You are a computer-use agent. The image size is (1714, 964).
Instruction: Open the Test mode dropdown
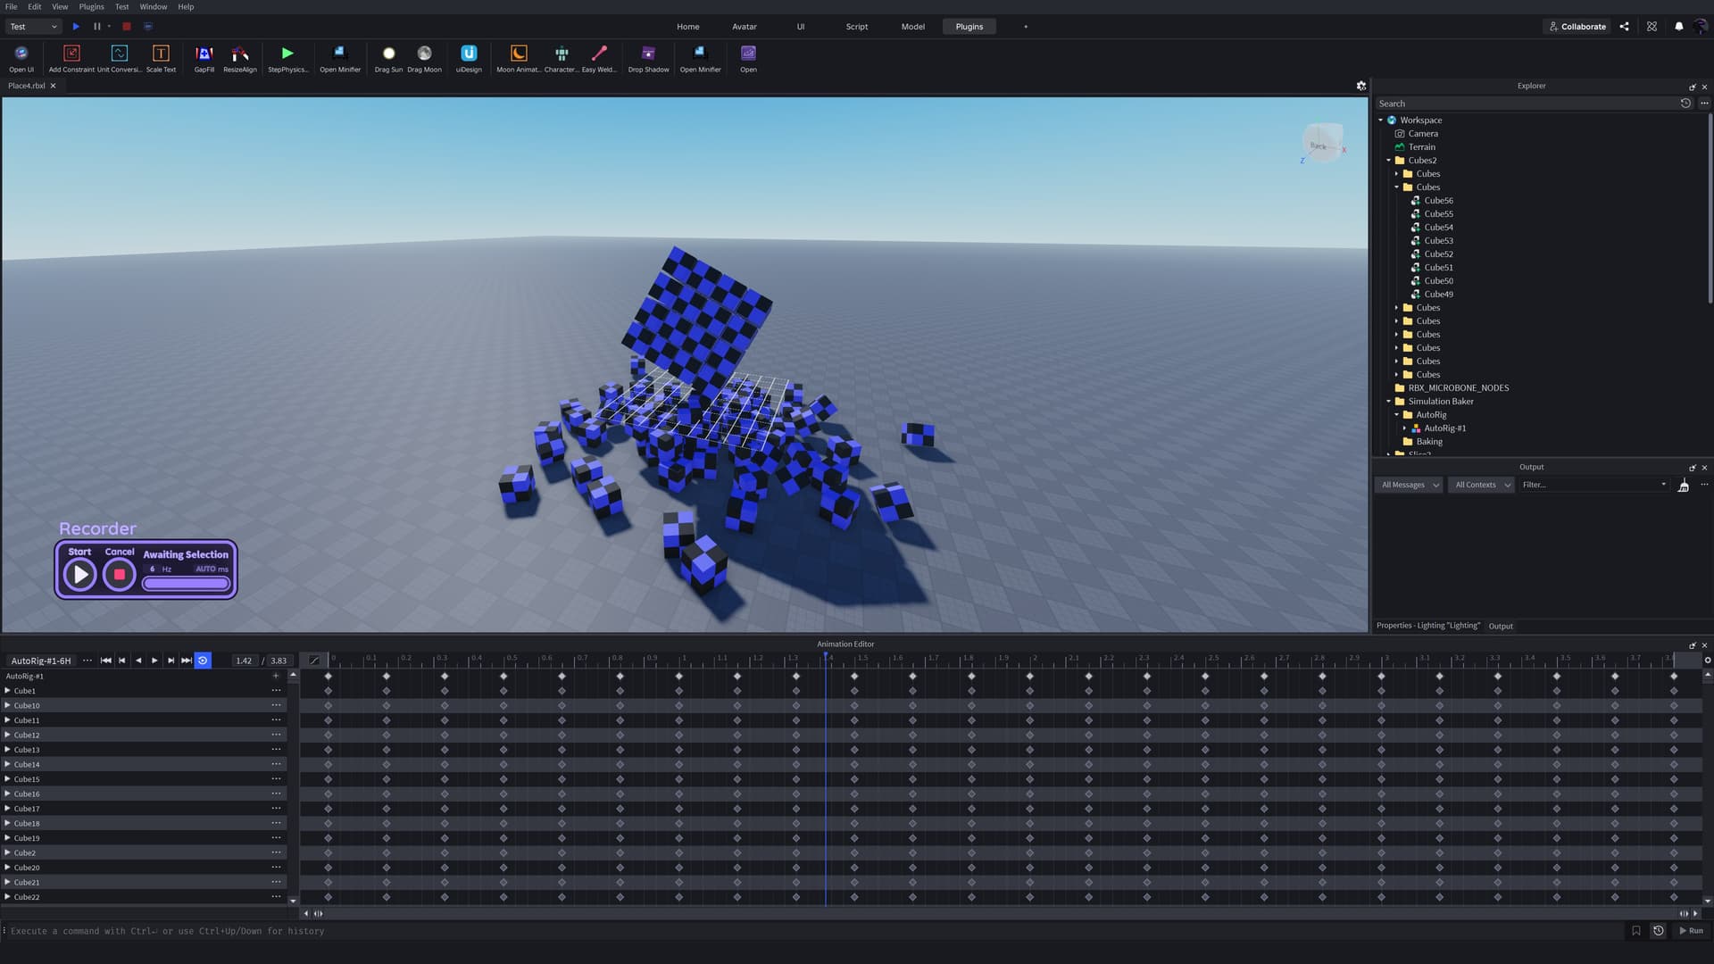(x=34, y=27)
